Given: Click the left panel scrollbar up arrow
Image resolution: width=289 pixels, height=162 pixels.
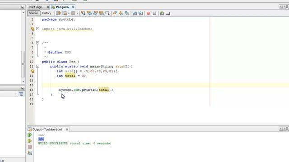Looking at the screenshot, I should coord(23,13).
